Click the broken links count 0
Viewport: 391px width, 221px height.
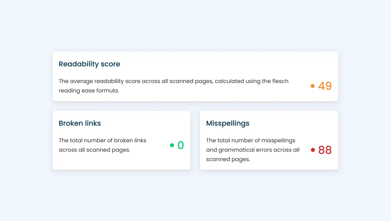181,145
